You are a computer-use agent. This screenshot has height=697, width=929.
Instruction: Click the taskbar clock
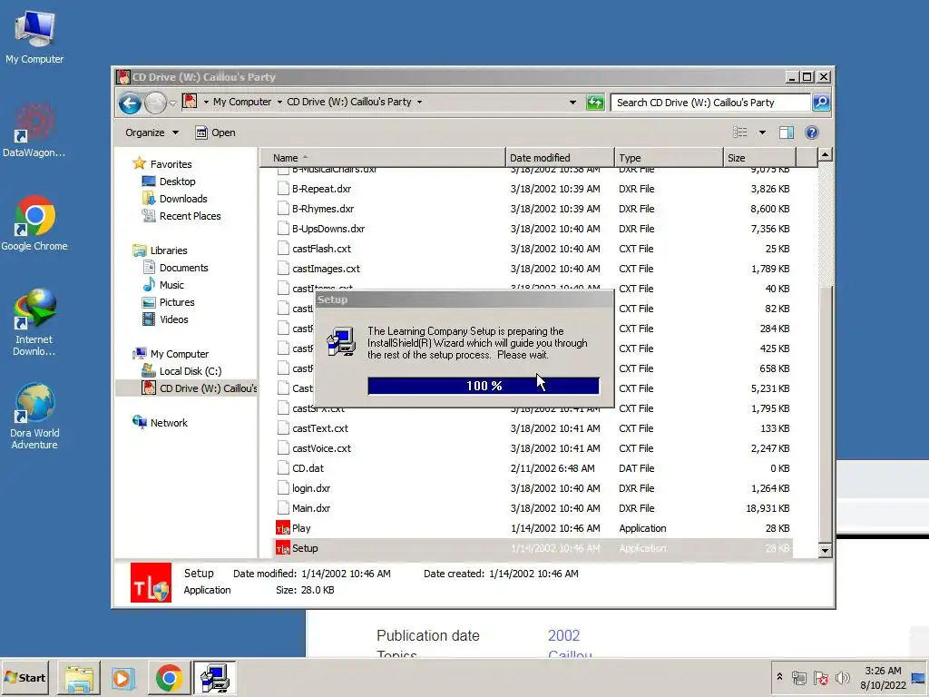883,678
